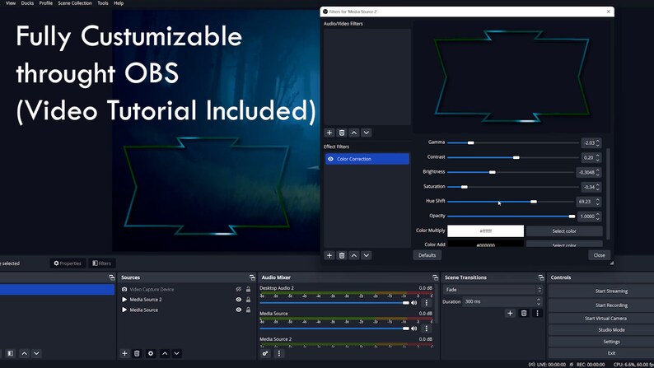
Task: Show the Video Capture Device source
Action: coord(239,289)
